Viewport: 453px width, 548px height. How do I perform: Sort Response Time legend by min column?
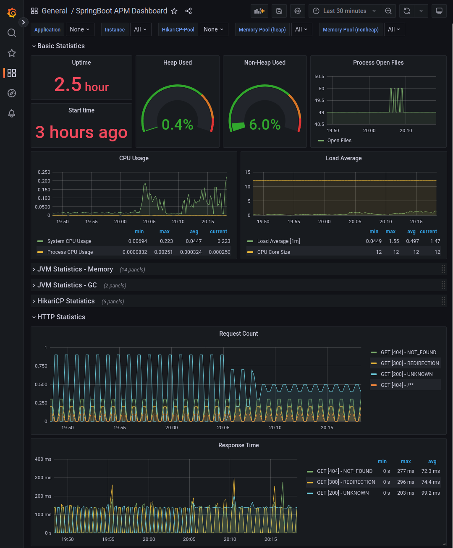(x=382, y=462)
